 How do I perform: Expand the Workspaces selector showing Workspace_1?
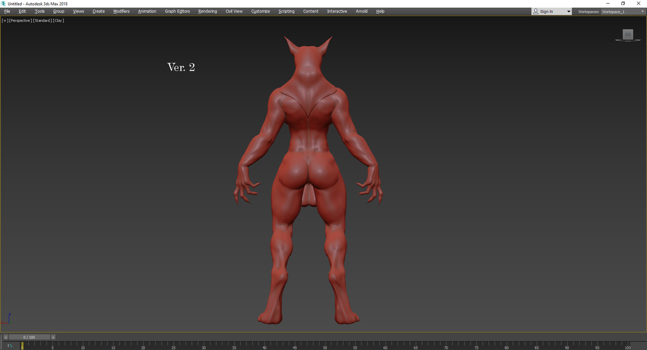pyautogui.click(x=623, y=11)
